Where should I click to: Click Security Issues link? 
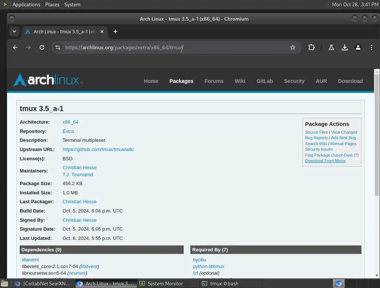coord(319,149)
